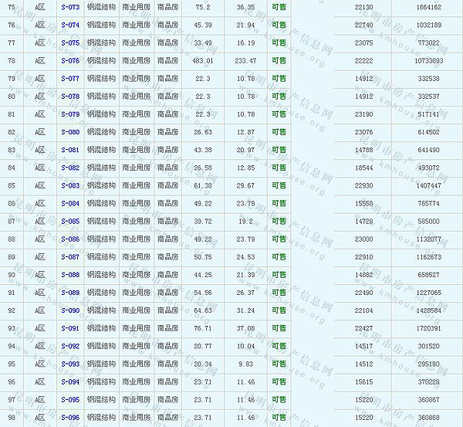Click the area value 483.01
463x427 pixels.
click(203, 60)
